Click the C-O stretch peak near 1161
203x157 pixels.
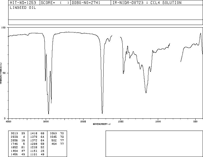coord(146,93)
